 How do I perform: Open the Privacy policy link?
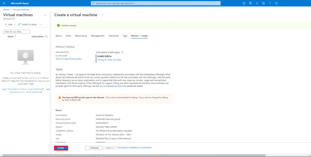click(x=75, y=59)
